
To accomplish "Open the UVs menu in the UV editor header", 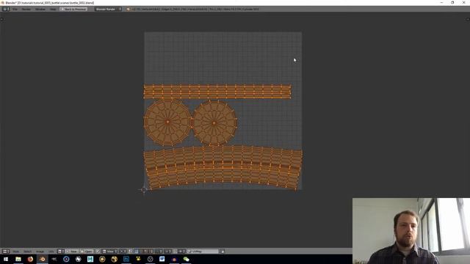I will 51,252.
